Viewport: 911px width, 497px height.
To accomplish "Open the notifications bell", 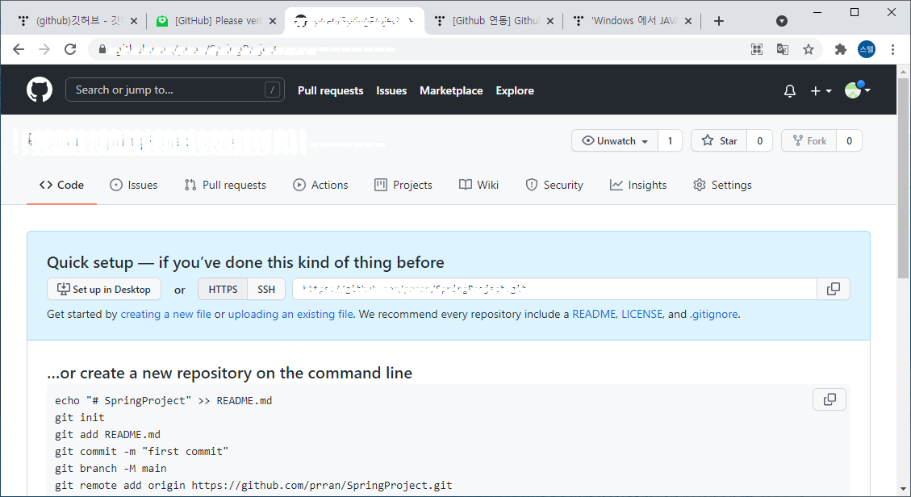I will [790, 90].
